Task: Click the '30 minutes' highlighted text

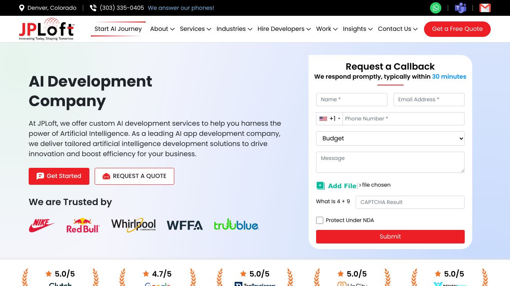Action: [x=449, y=76]
